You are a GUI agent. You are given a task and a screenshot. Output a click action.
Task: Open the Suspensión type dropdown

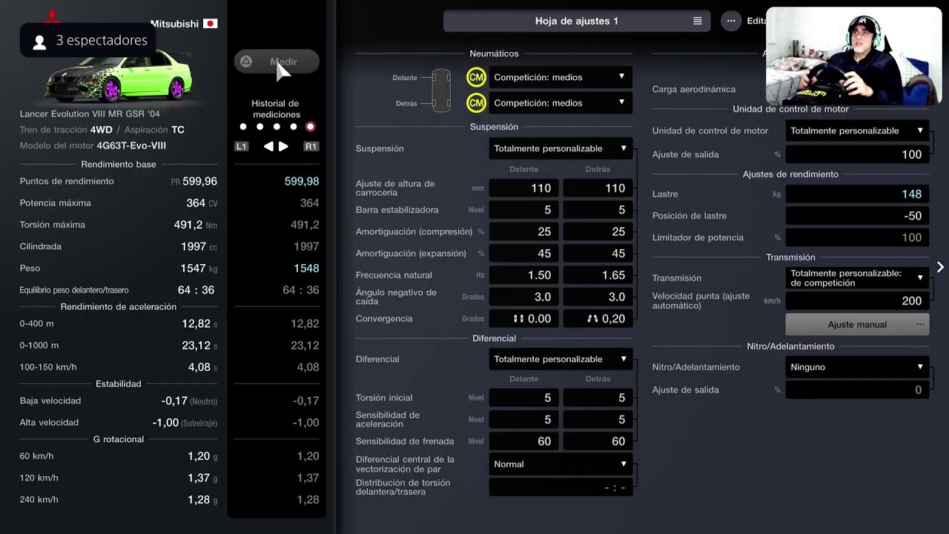point(561,148)
